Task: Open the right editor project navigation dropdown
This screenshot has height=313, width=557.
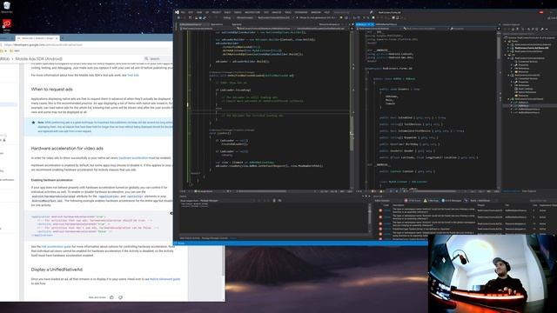Action: [379, 29]
